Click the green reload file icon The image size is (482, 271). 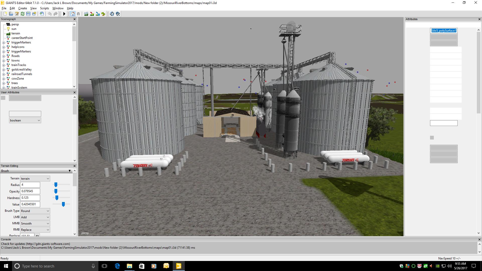tap(23, 14)
